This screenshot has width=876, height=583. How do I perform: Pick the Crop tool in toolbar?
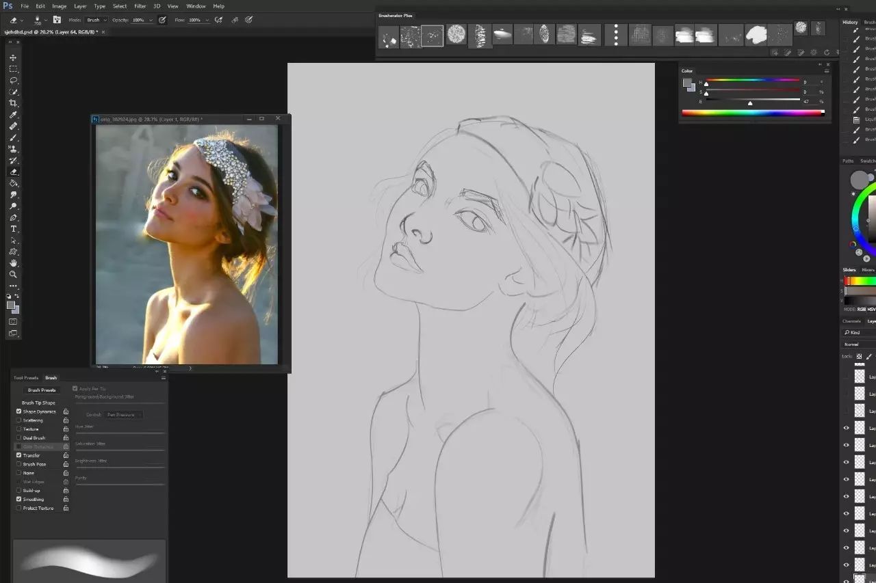(x=13, y=103)
